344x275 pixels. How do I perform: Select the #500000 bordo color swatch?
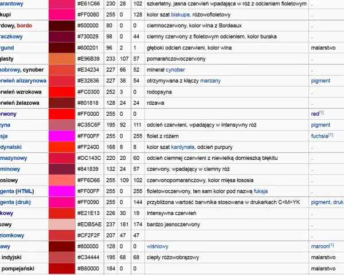tap(62, 26)
